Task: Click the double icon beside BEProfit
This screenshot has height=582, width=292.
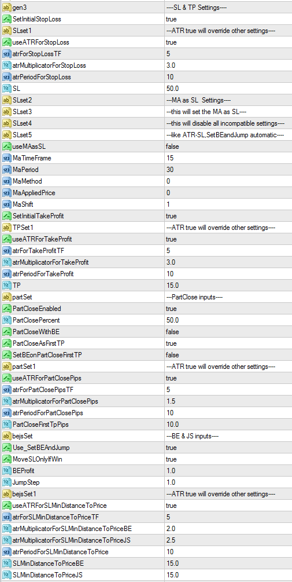Action: [x=7, y=470]
